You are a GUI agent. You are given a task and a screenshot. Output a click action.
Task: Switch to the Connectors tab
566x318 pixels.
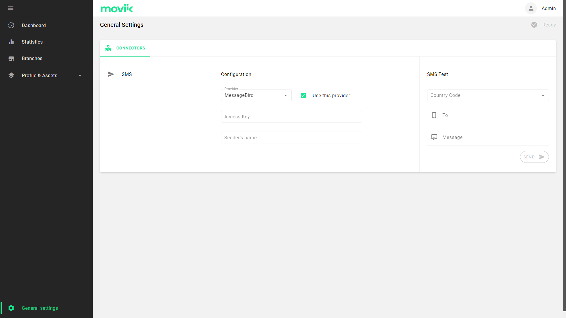click(x=125, y=48)
